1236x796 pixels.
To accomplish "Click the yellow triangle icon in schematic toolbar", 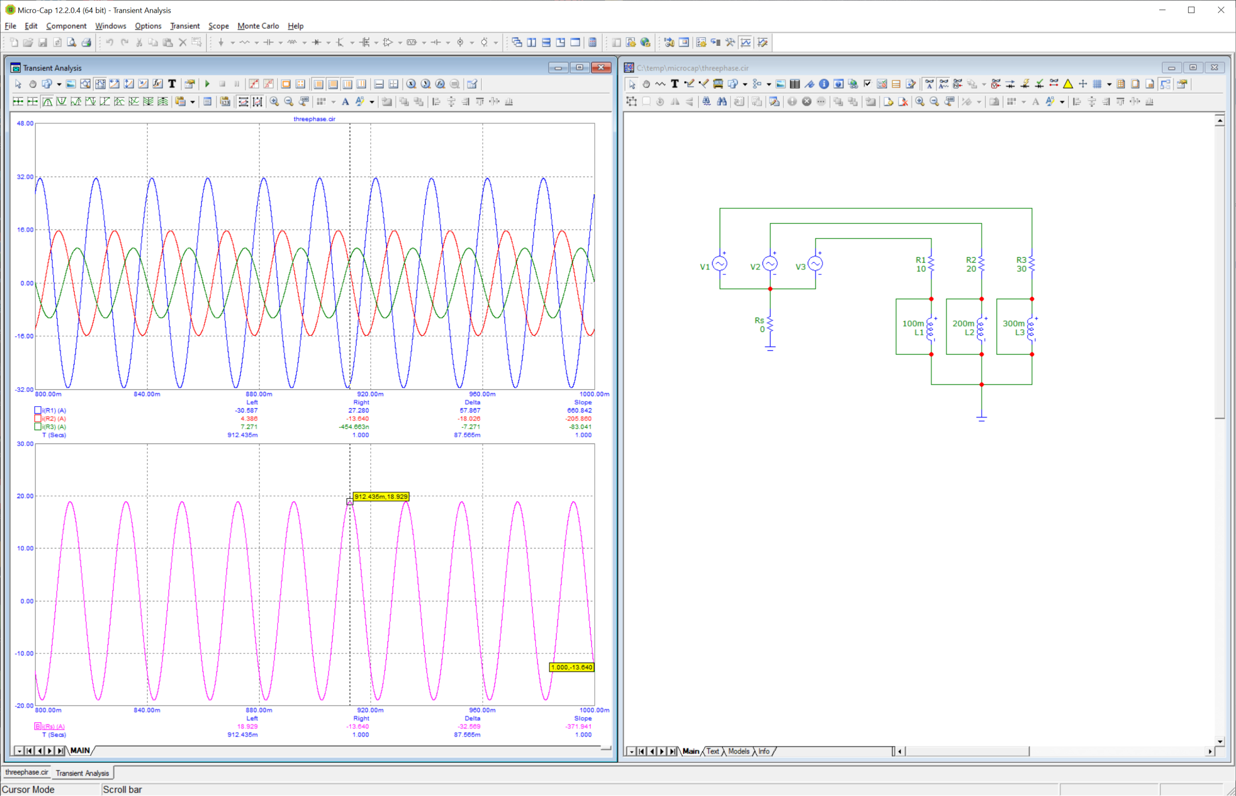I will pyautogui.click(x=1068, y=84).
